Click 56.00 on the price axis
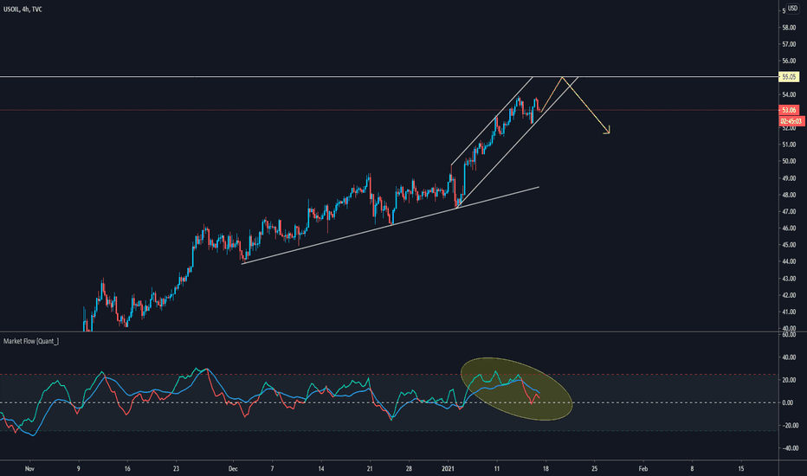The image size is (807, 476). coord(789,61)
